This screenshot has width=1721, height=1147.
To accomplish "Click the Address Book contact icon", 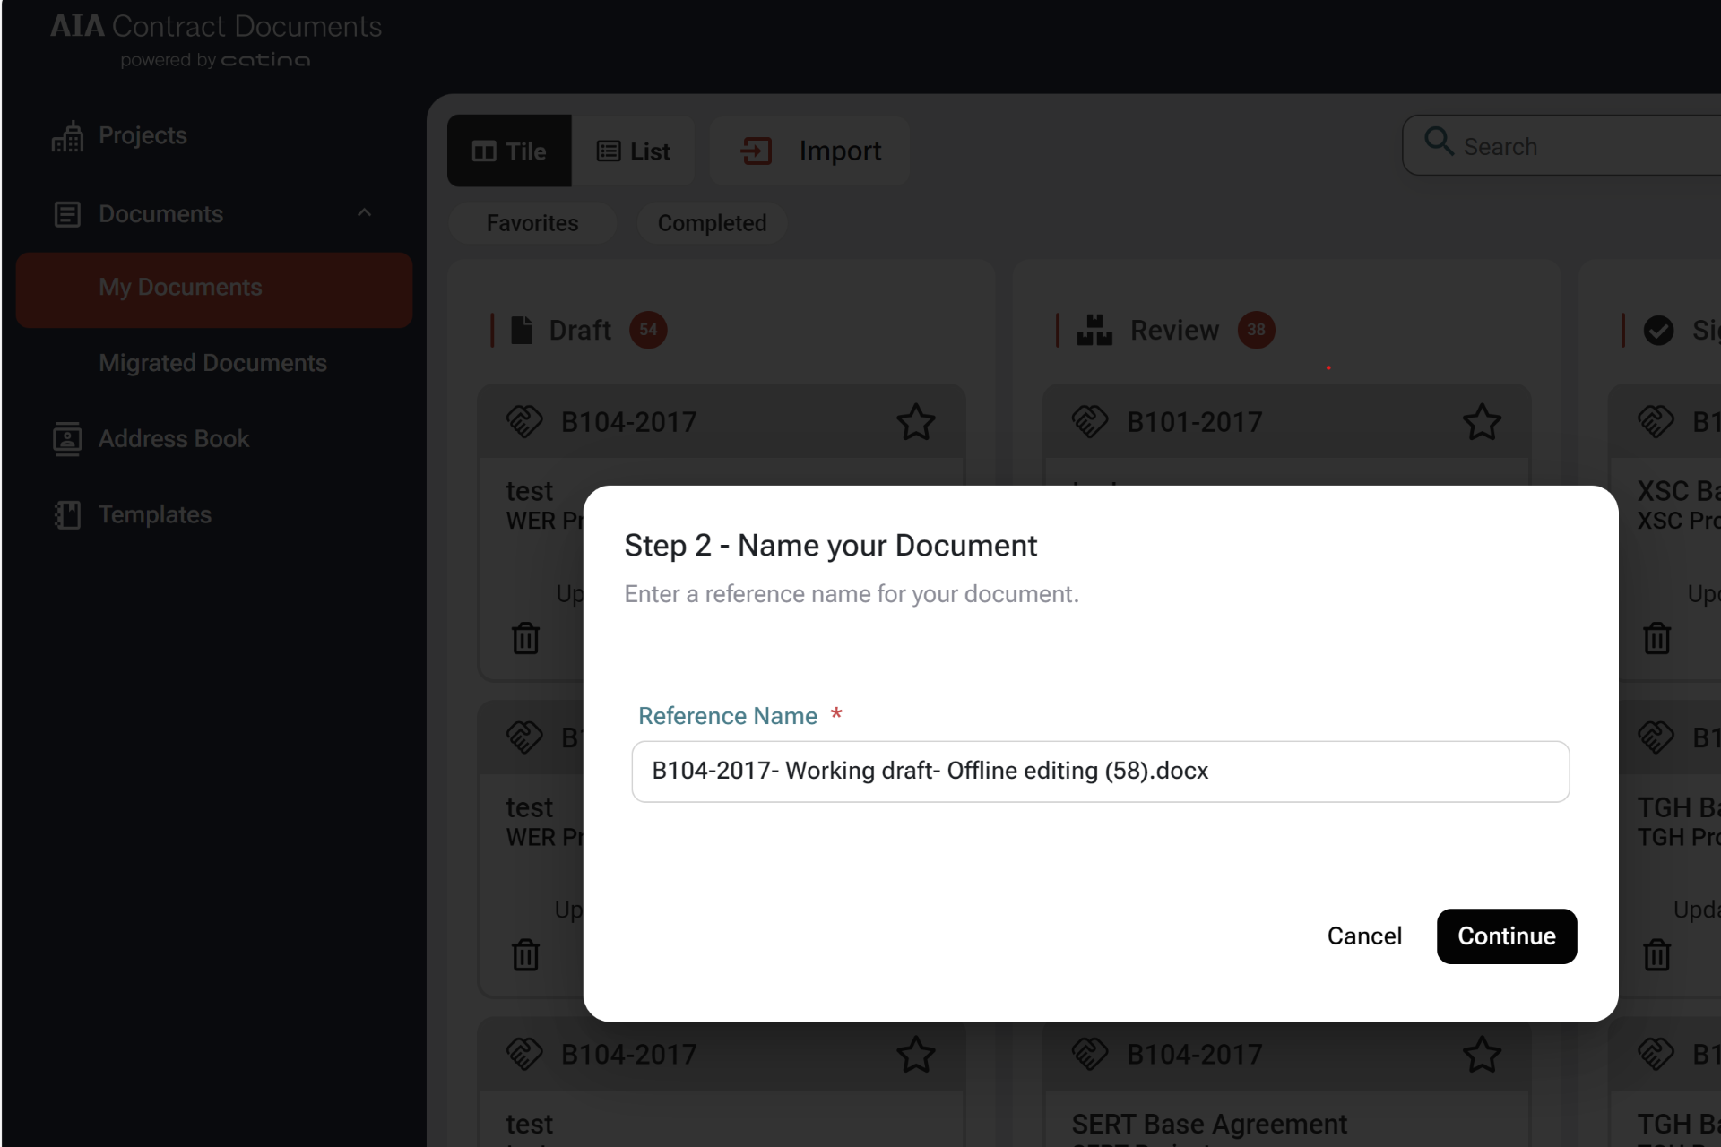I will tap(67, 439).
